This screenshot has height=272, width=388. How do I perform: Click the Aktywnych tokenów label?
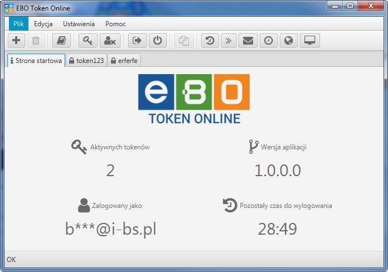(120, 147)
